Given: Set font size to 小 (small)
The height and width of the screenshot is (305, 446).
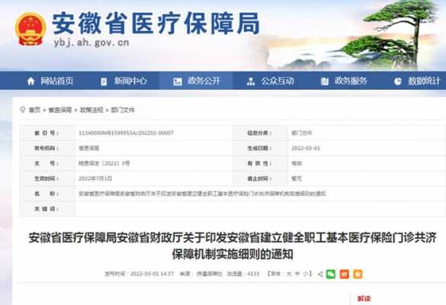Looking at the screenshot, I should point(306,274).
